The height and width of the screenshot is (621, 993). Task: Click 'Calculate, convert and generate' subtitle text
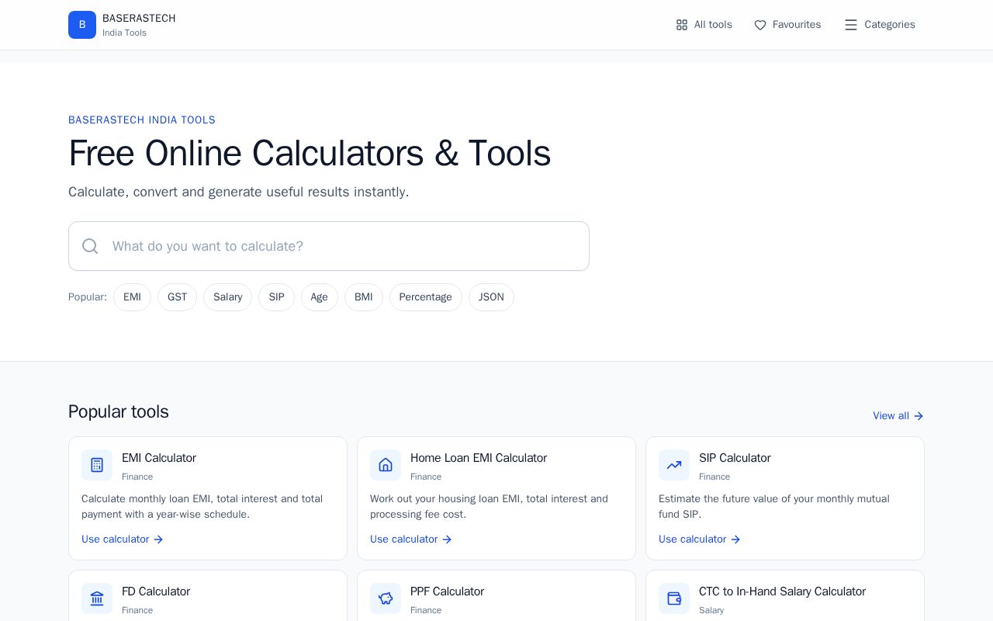pyautogui.click(x=239, y=192)
